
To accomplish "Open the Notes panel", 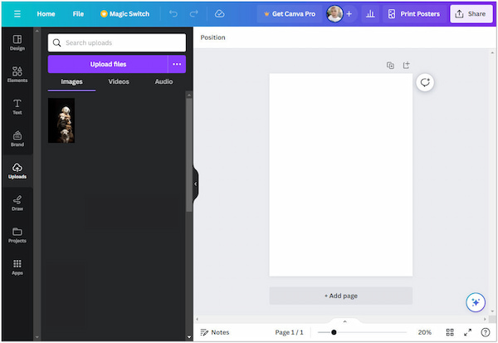I will [x=215, y=332].
